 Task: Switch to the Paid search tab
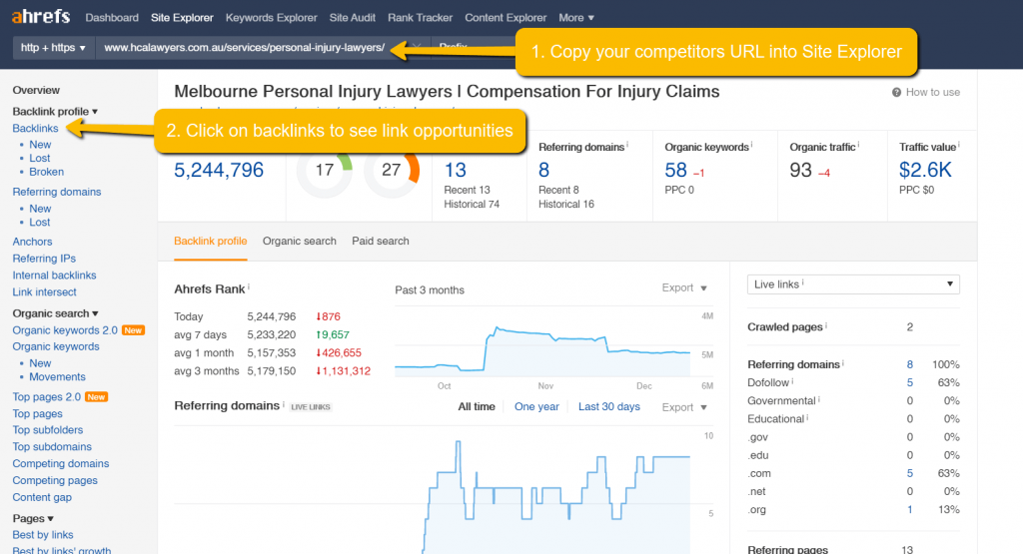click(x=380, y=241)
